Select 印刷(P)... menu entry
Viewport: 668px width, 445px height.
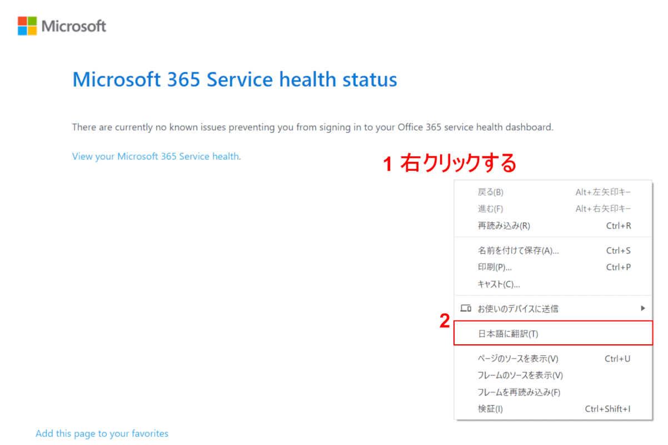pyautogui.click(x=553, y=267)
